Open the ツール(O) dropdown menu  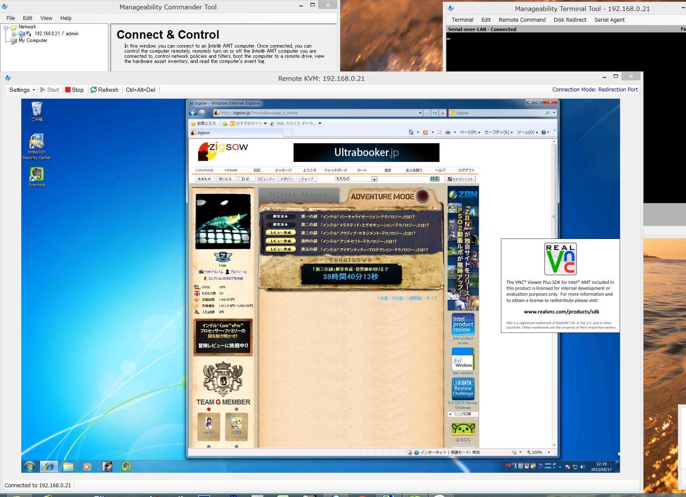point(527,132)
